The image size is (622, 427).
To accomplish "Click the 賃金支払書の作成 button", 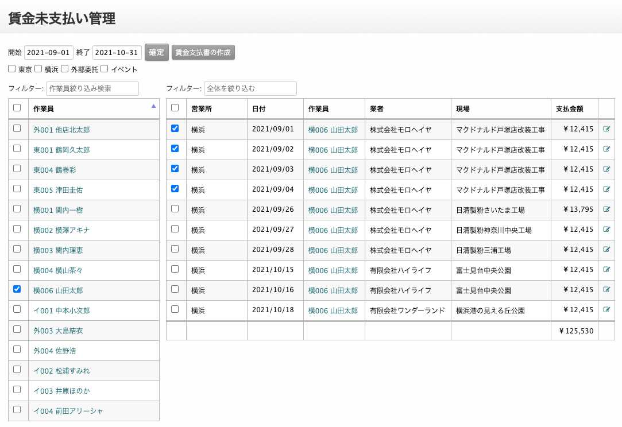I will pyautogui.click(x=203, y=52).
